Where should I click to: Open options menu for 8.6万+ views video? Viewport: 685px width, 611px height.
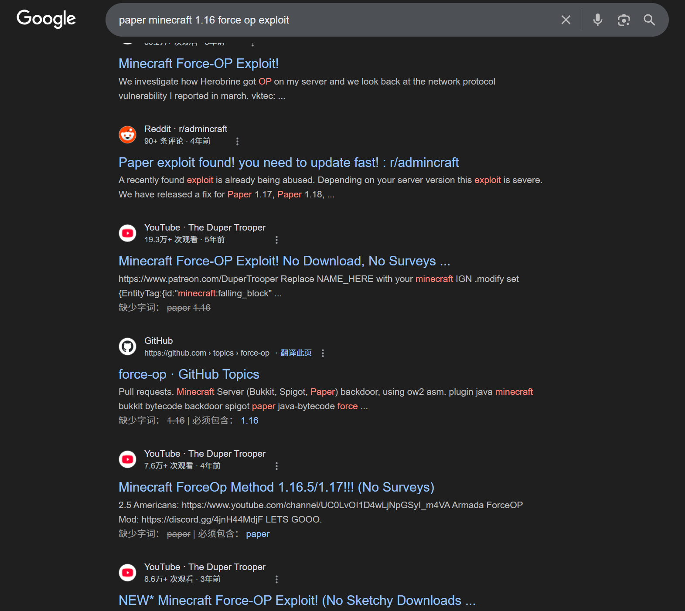tap(276, 579)
